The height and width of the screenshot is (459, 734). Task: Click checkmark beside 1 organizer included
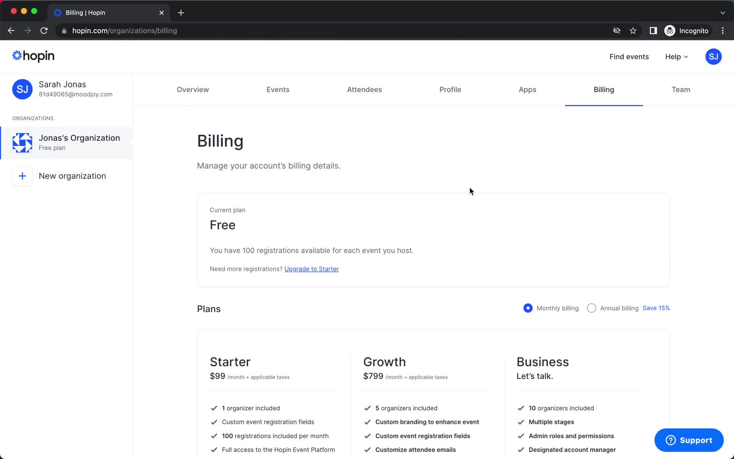point(214,408)
